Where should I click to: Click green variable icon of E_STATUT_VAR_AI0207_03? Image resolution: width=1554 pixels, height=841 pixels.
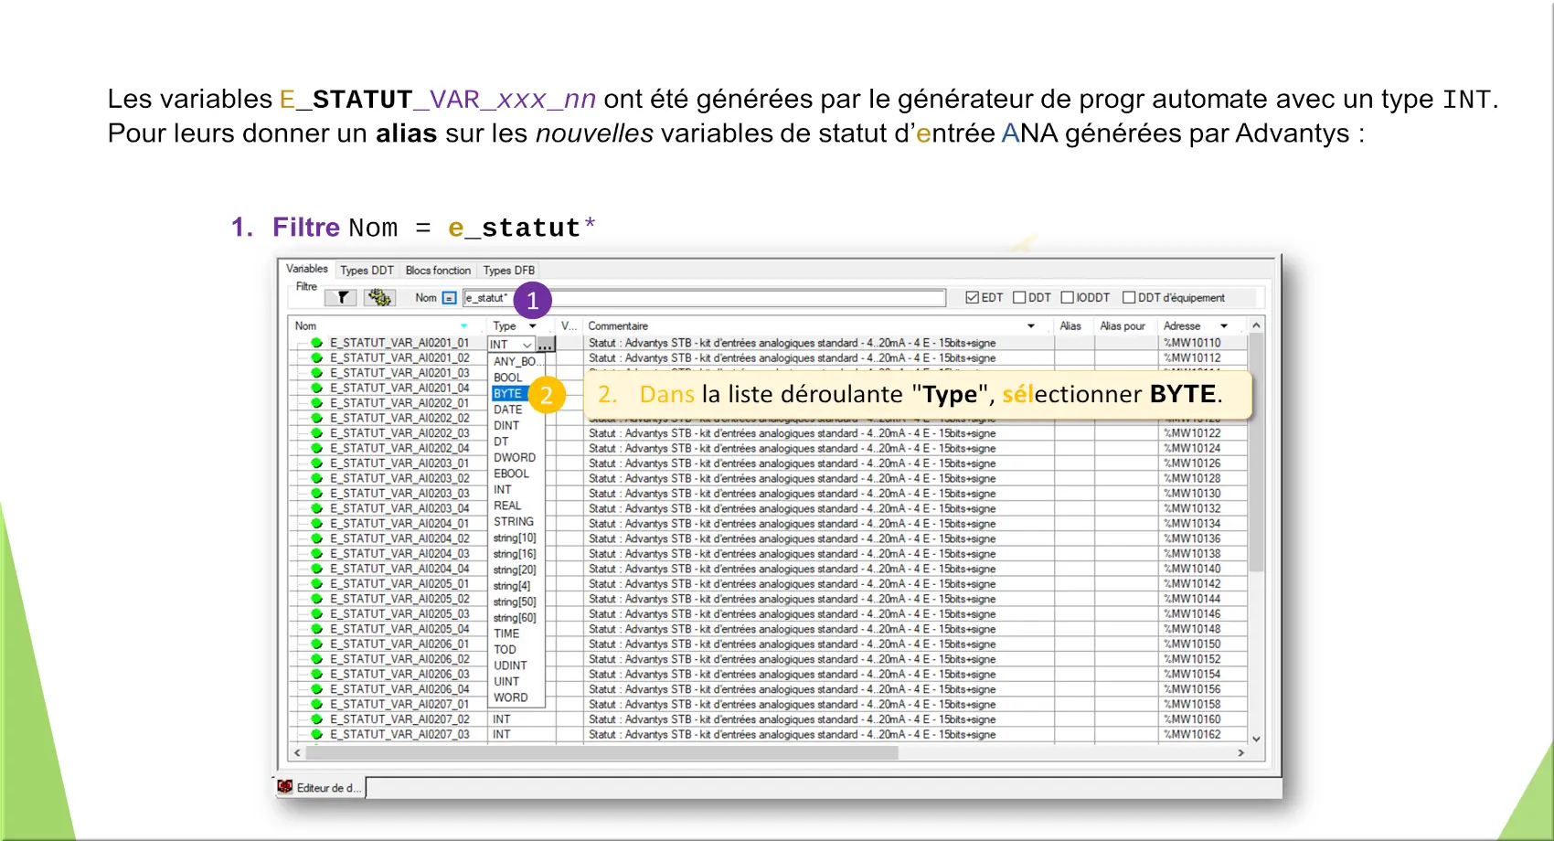[x=316, y=735]
